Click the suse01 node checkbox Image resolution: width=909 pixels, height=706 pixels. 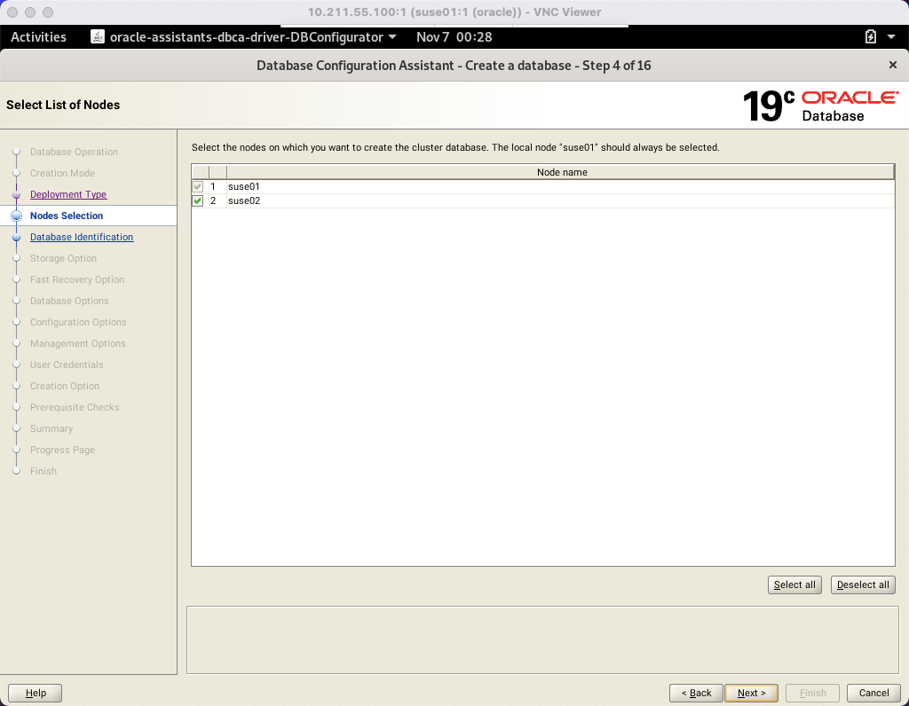click(198, 186)
